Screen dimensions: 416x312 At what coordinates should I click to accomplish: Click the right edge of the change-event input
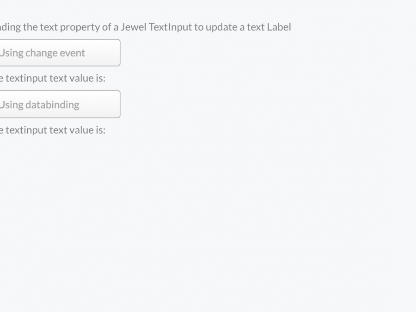(x=117, y=53)
